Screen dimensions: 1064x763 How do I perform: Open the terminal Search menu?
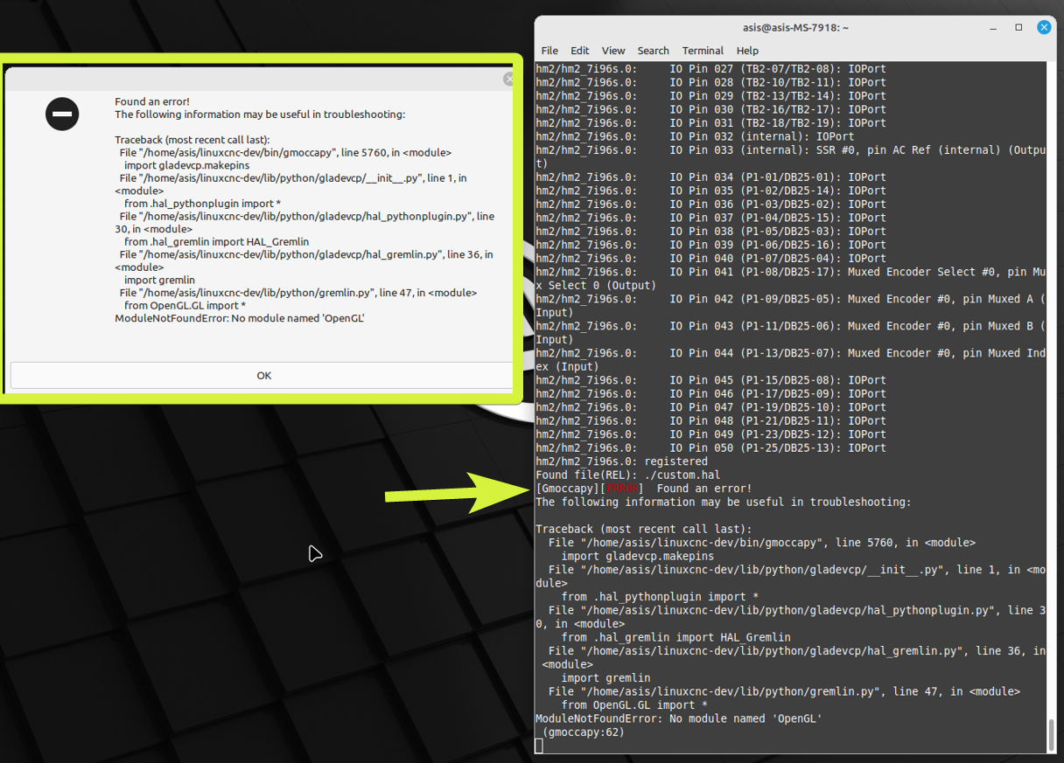click(653, 51)
